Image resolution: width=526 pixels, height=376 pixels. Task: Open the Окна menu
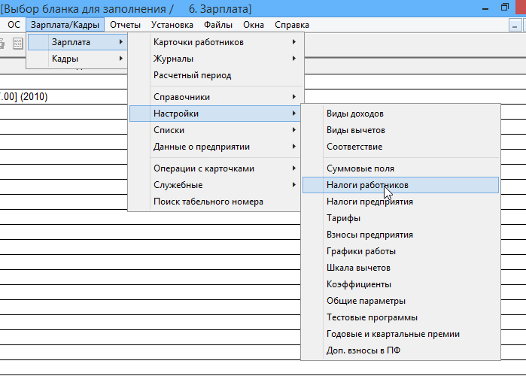(254, 25)
